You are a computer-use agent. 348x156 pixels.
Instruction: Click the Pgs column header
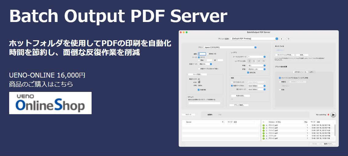click(306, 122)
